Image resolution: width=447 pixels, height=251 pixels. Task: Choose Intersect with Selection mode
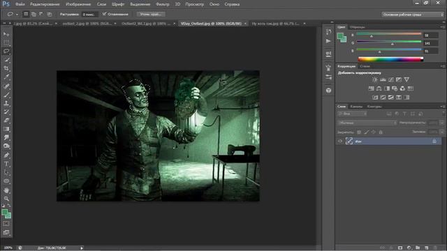(x=50, y=14)
